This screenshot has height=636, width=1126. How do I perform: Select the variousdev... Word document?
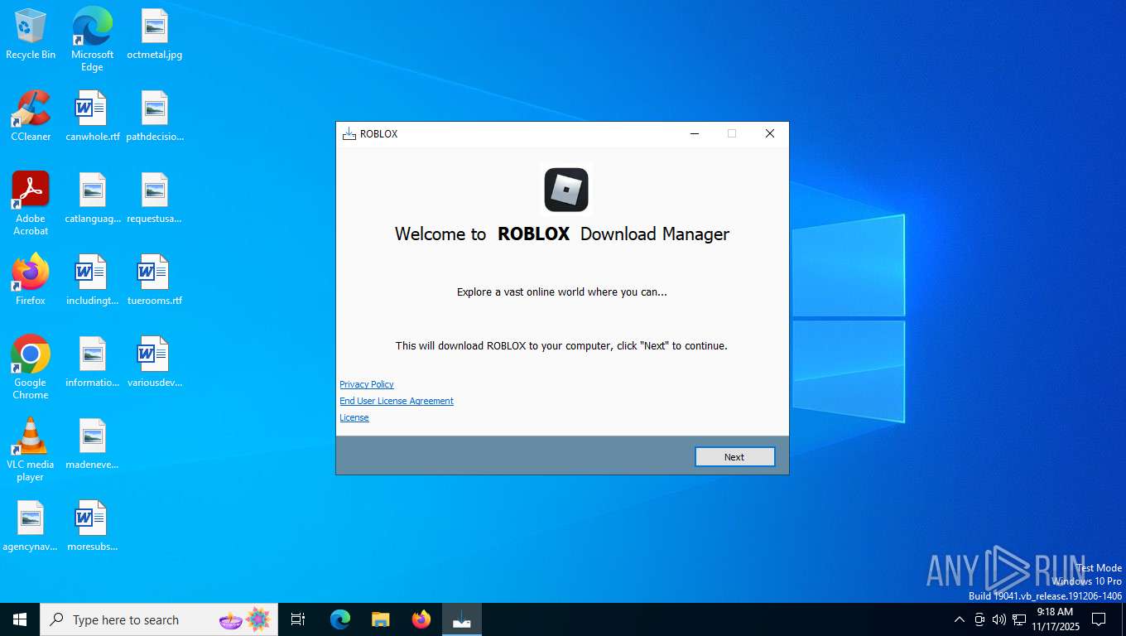pyautogui.click(x=155, y=363)
